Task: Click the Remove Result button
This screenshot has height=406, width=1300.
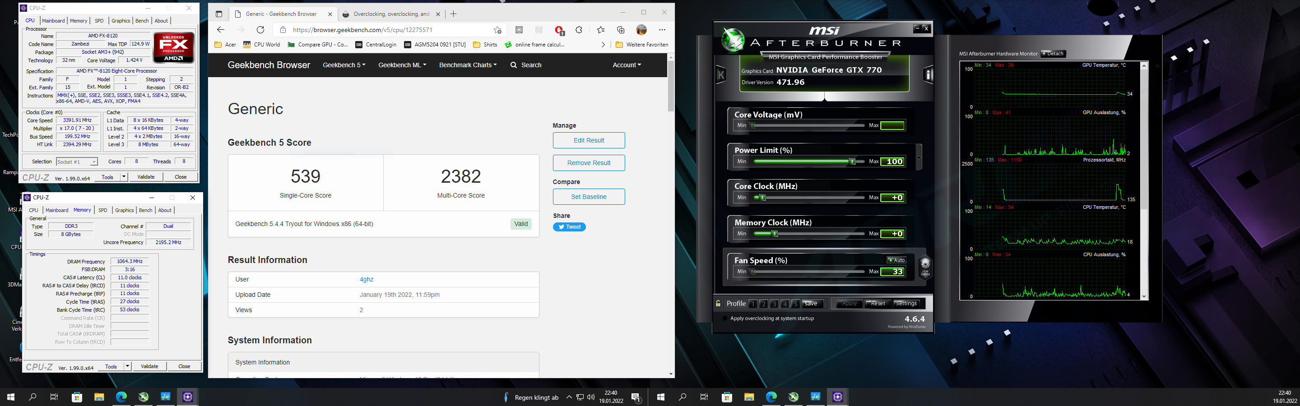Action: [x=589, y=163]
